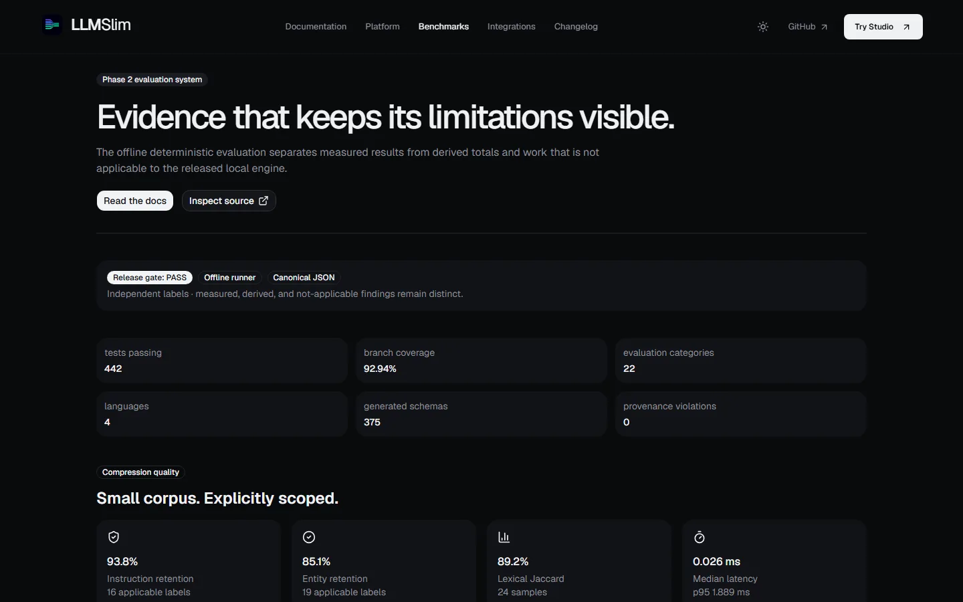Screen dimensions: 963x602
Task: Click the checkmark circle icon above Entity retention
Action: pyautogui.click(x=309, y=537)
